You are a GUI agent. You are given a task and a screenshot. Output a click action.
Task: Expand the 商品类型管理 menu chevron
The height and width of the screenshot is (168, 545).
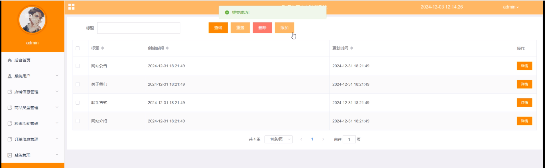click(x=57, y=107)
